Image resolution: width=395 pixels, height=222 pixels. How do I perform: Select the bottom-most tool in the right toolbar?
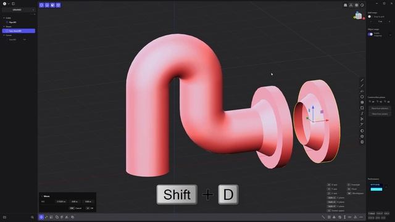pyautogui.click(x=362, y=142)
